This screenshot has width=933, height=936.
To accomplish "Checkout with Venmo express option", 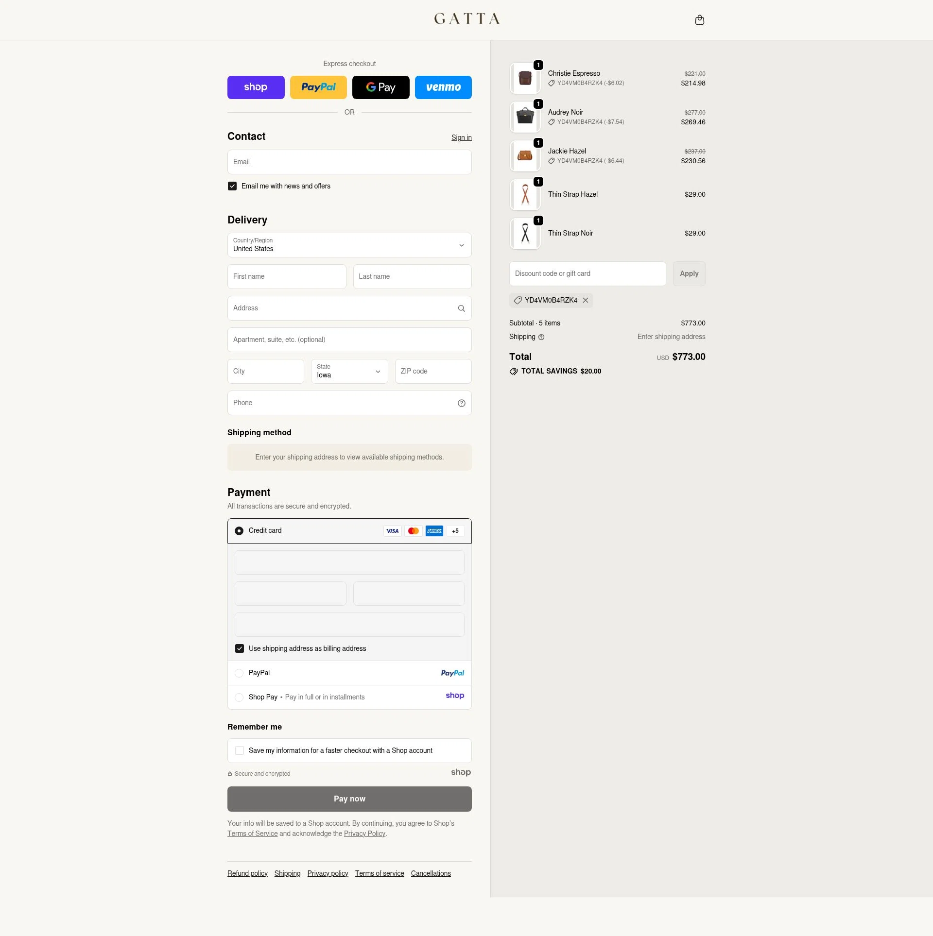I will [x=443, y=87].
